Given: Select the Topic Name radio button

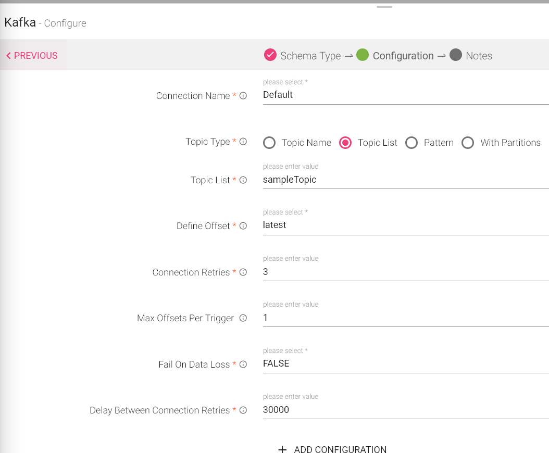Looking at the screenshot, I should click(x=269, y=143).
